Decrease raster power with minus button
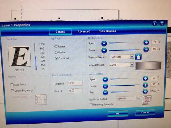 104,50
